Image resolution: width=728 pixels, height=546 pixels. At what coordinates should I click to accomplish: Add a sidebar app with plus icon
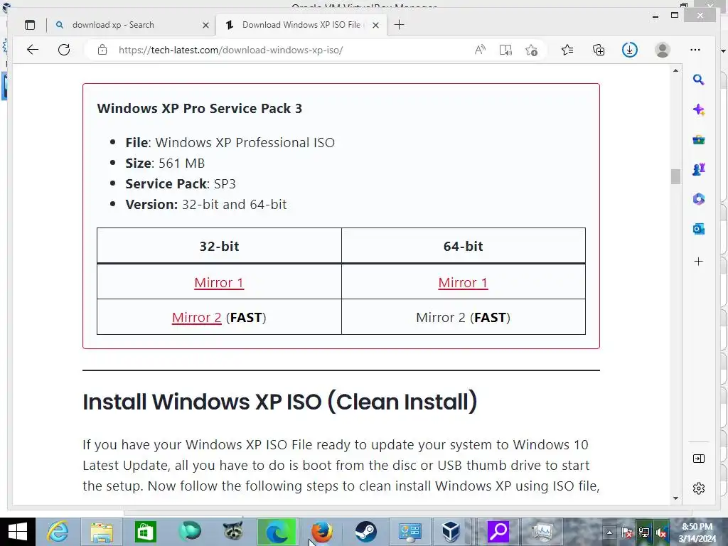click(699, 262)
